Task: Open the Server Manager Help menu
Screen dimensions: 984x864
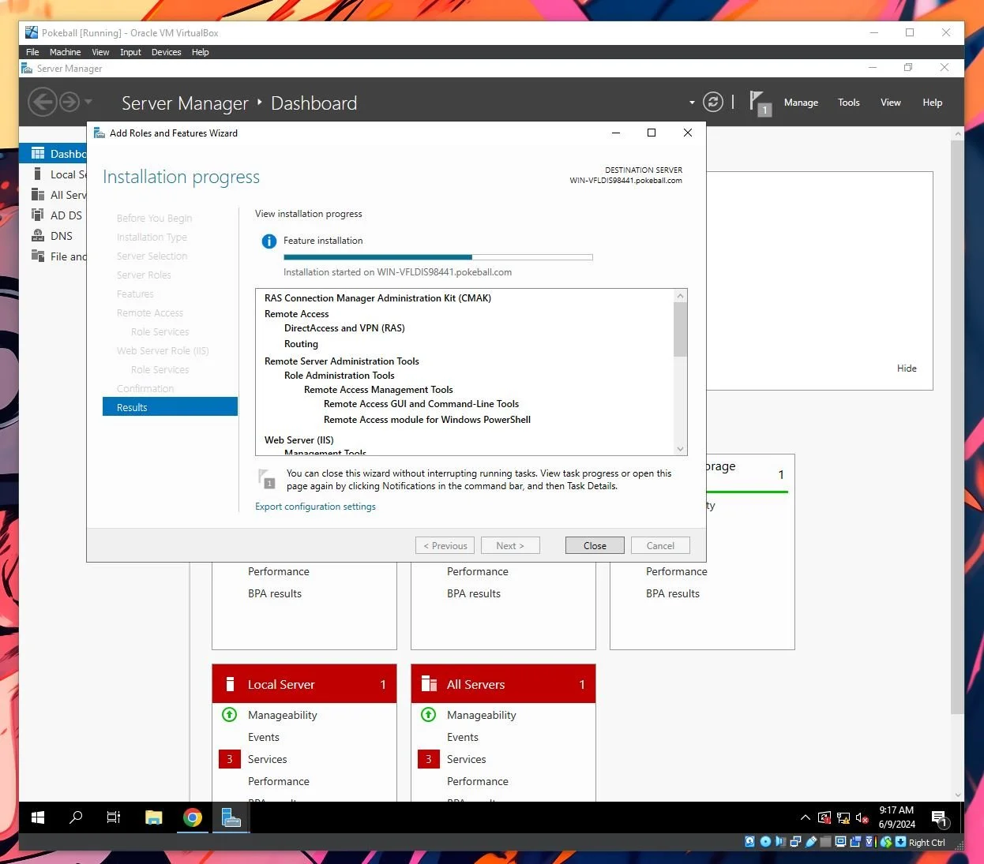Action: click(933, 103)
